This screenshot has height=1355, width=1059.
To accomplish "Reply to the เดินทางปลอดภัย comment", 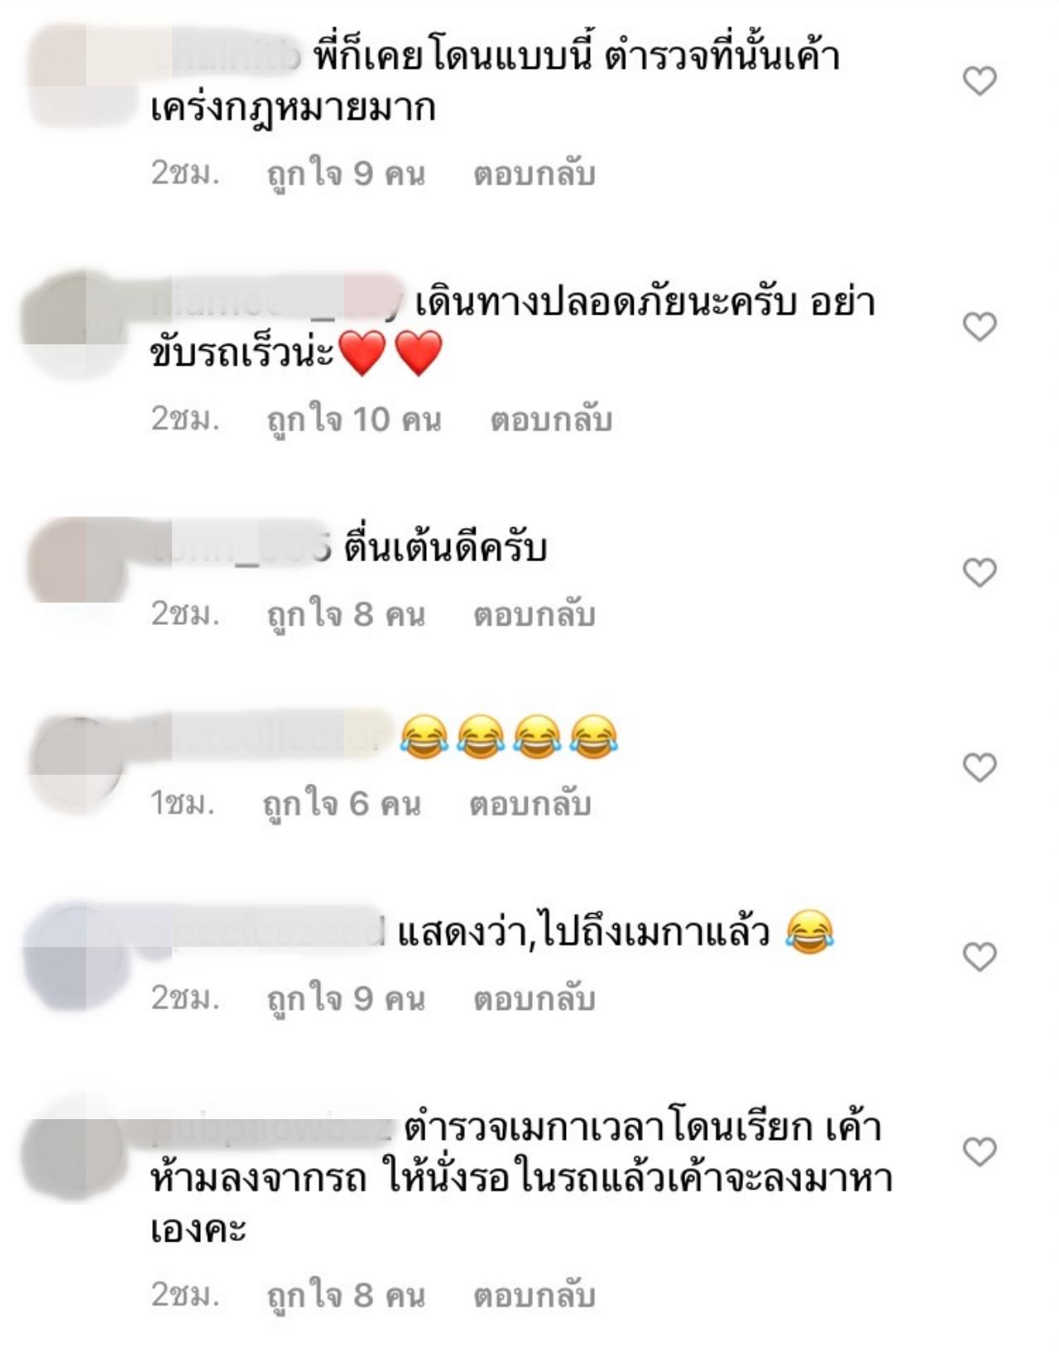I will (x=551, y=420).
